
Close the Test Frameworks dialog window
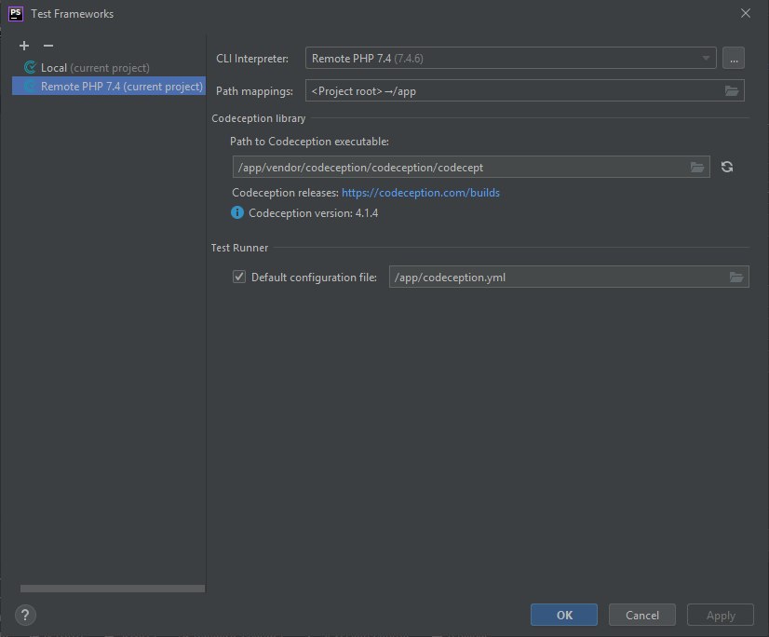click(x=745, y=13)
